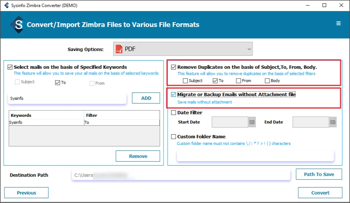Click the Sysinfo logo in the header
Image resolution: width=350 pixels, height=203 pixels.
(x=17, y=25)
